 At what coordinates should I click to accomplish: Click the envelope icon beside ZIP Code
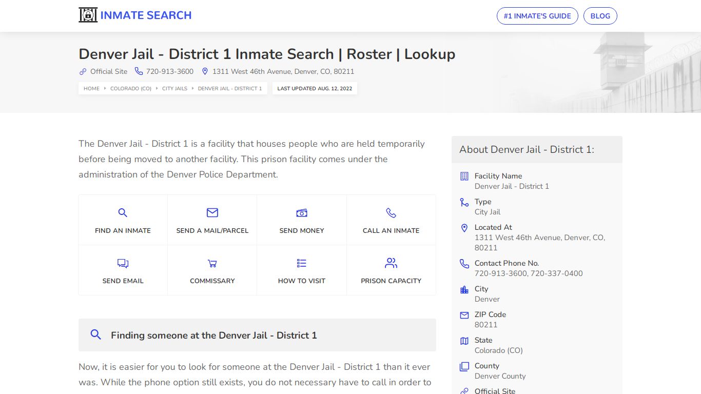464,315
